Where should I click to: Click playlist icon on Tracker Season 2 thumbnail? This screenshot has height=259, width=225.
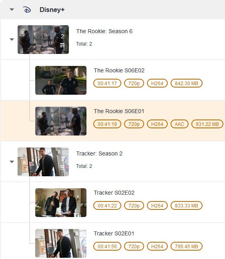pyautogui.click(x=62, y=167)
